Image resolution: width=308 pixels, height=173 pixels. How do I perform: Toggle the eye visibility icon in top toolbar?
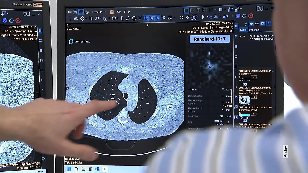click(x=119, y=12)
